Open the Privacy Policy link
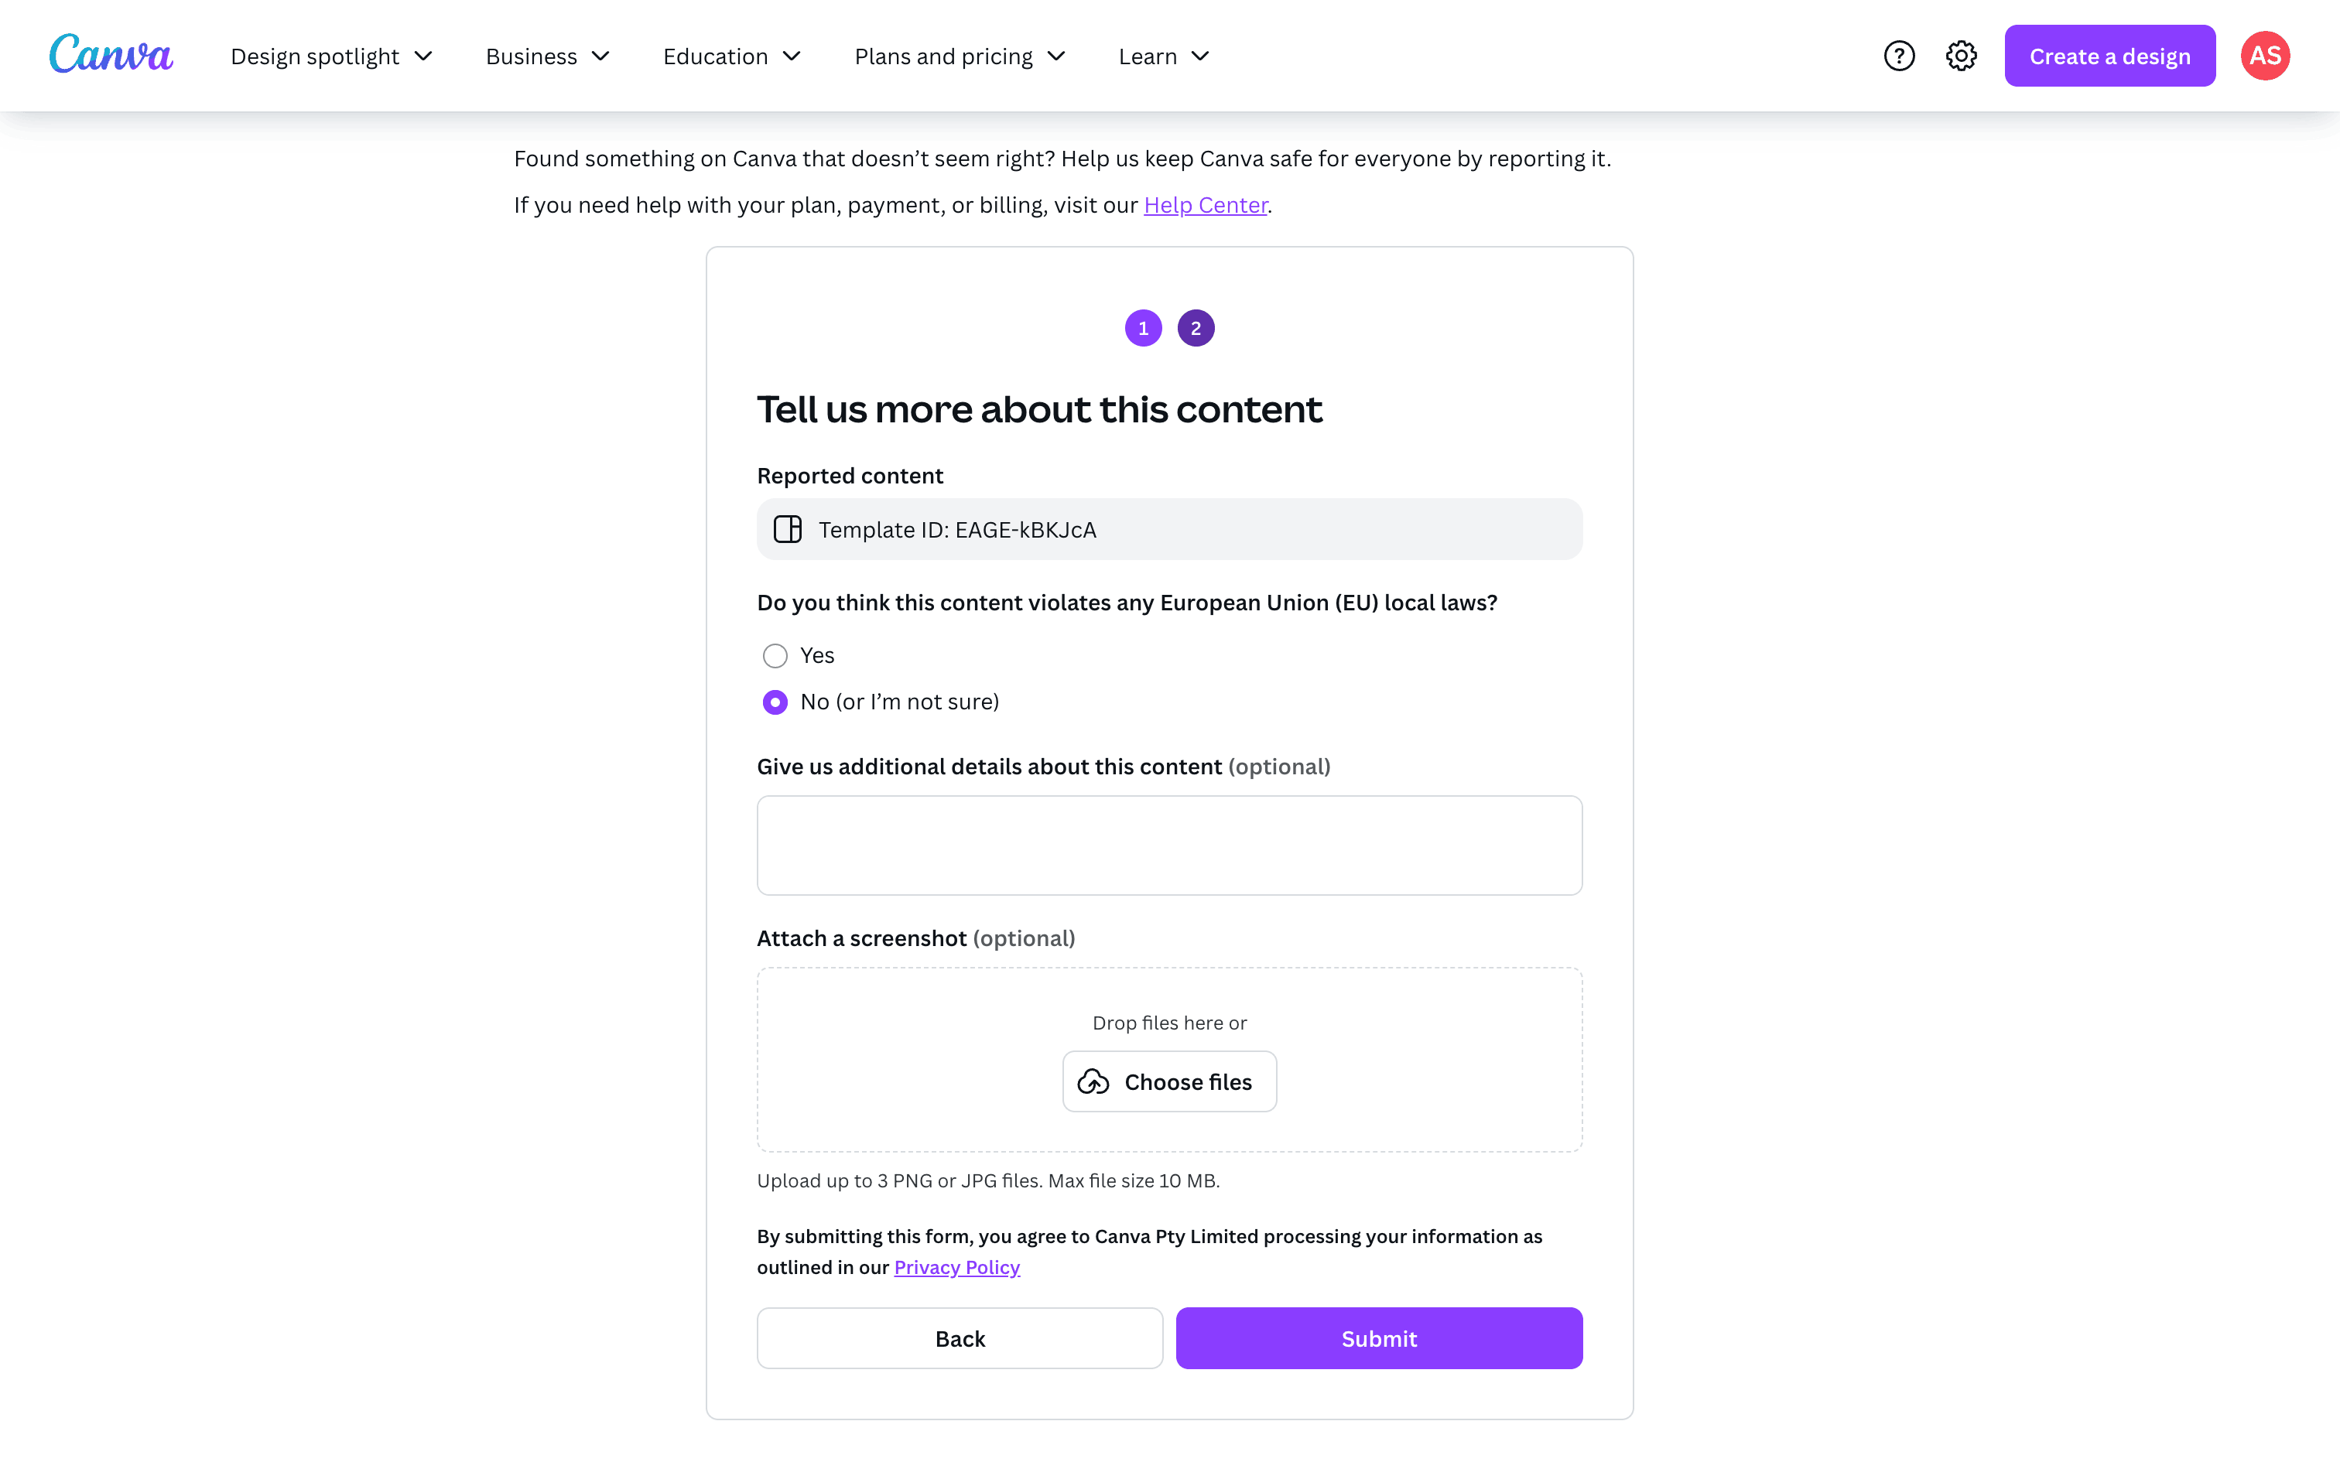The height and width of the screenshot is (1462, 2340). 956,1267
